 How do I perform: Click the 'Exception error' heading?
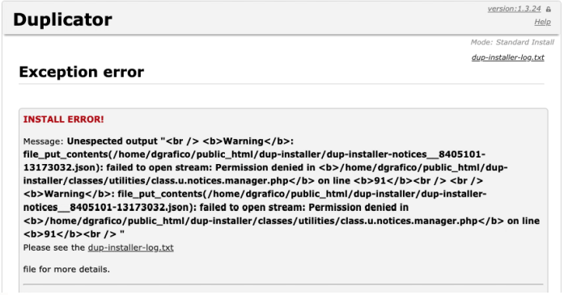(82, 72)
